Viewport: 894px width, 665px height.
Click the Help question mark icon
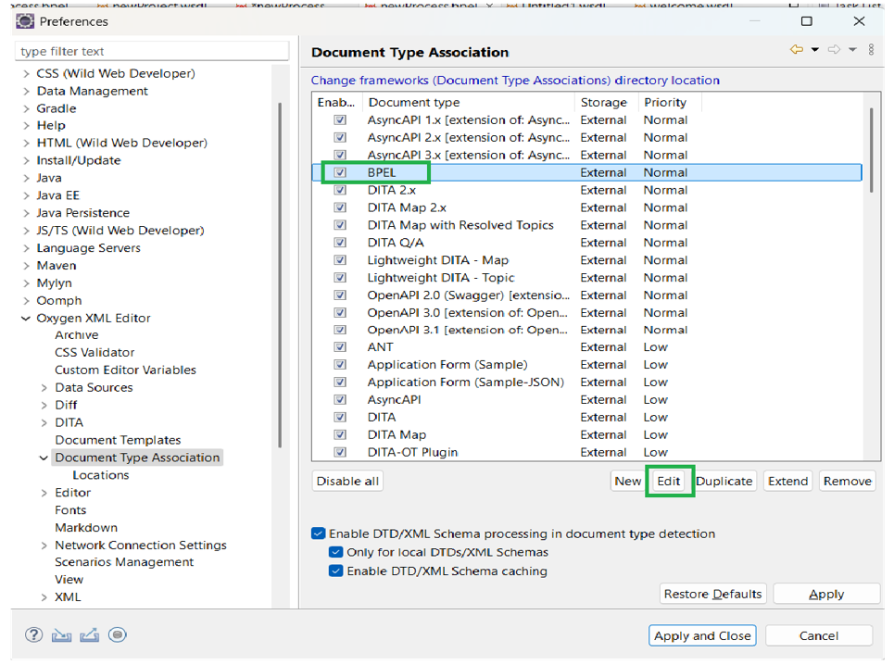33,634
